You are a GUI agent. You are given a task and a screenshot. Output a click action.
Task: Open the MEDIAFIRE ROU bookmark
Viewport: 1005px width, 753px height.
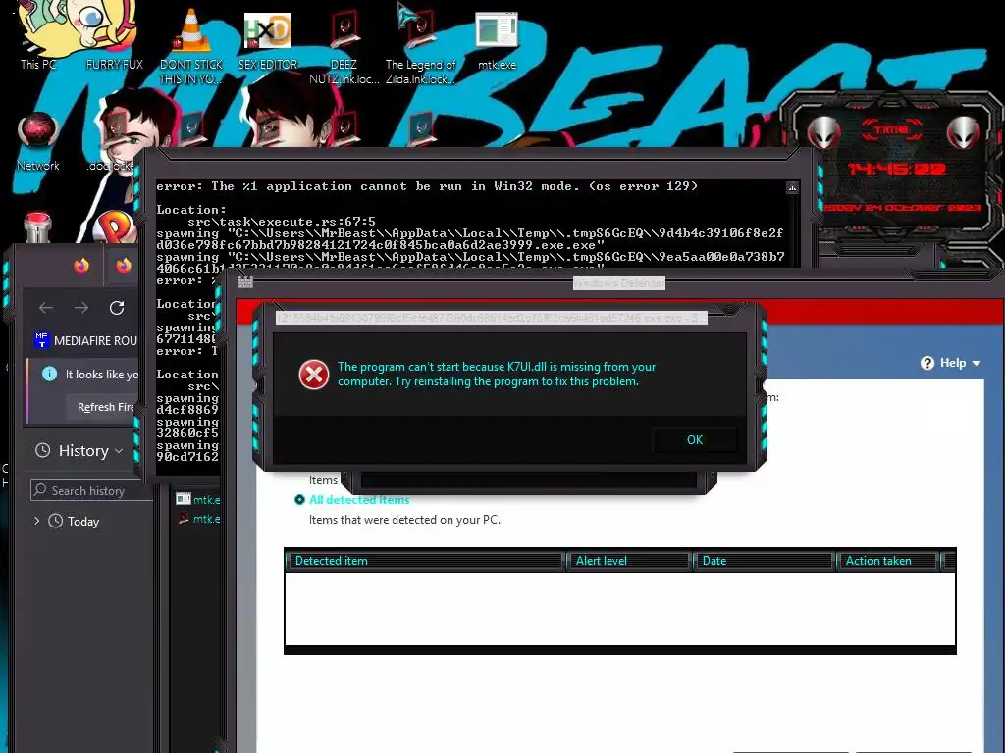86,340
